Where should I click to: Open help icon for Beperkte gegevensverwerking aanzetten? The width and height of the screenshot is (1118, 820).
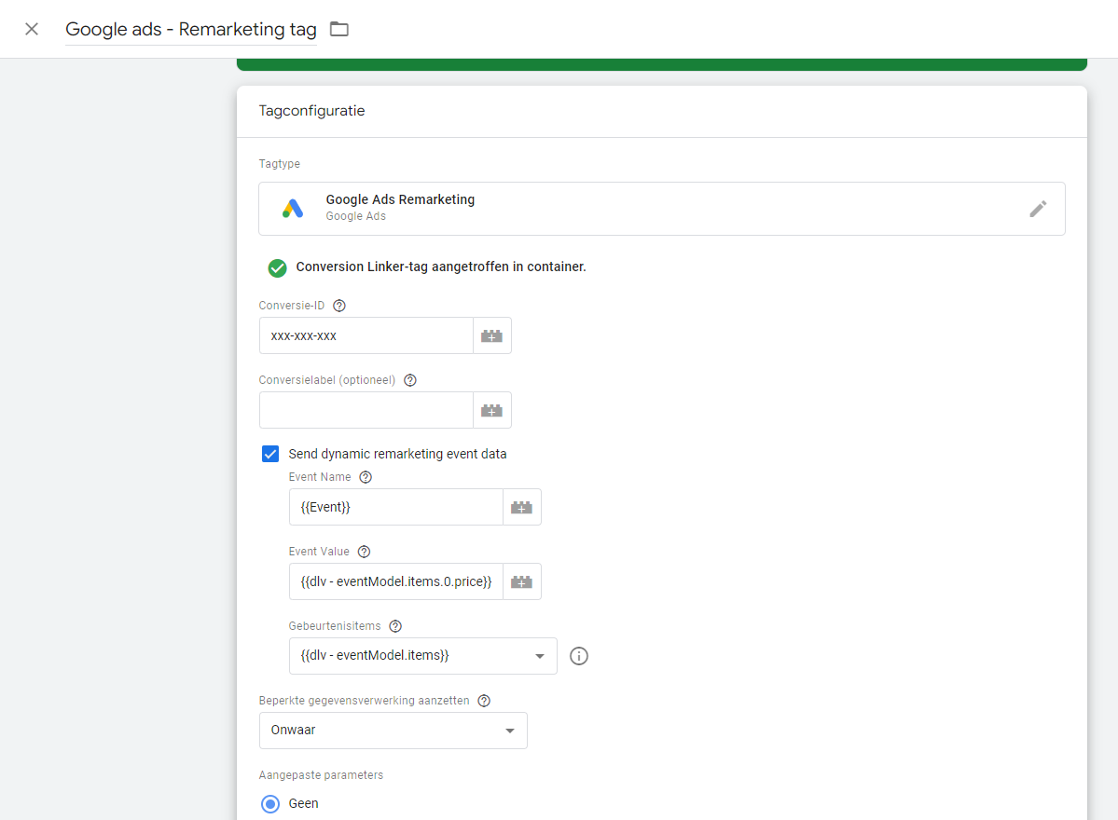(x=484, y=701)
